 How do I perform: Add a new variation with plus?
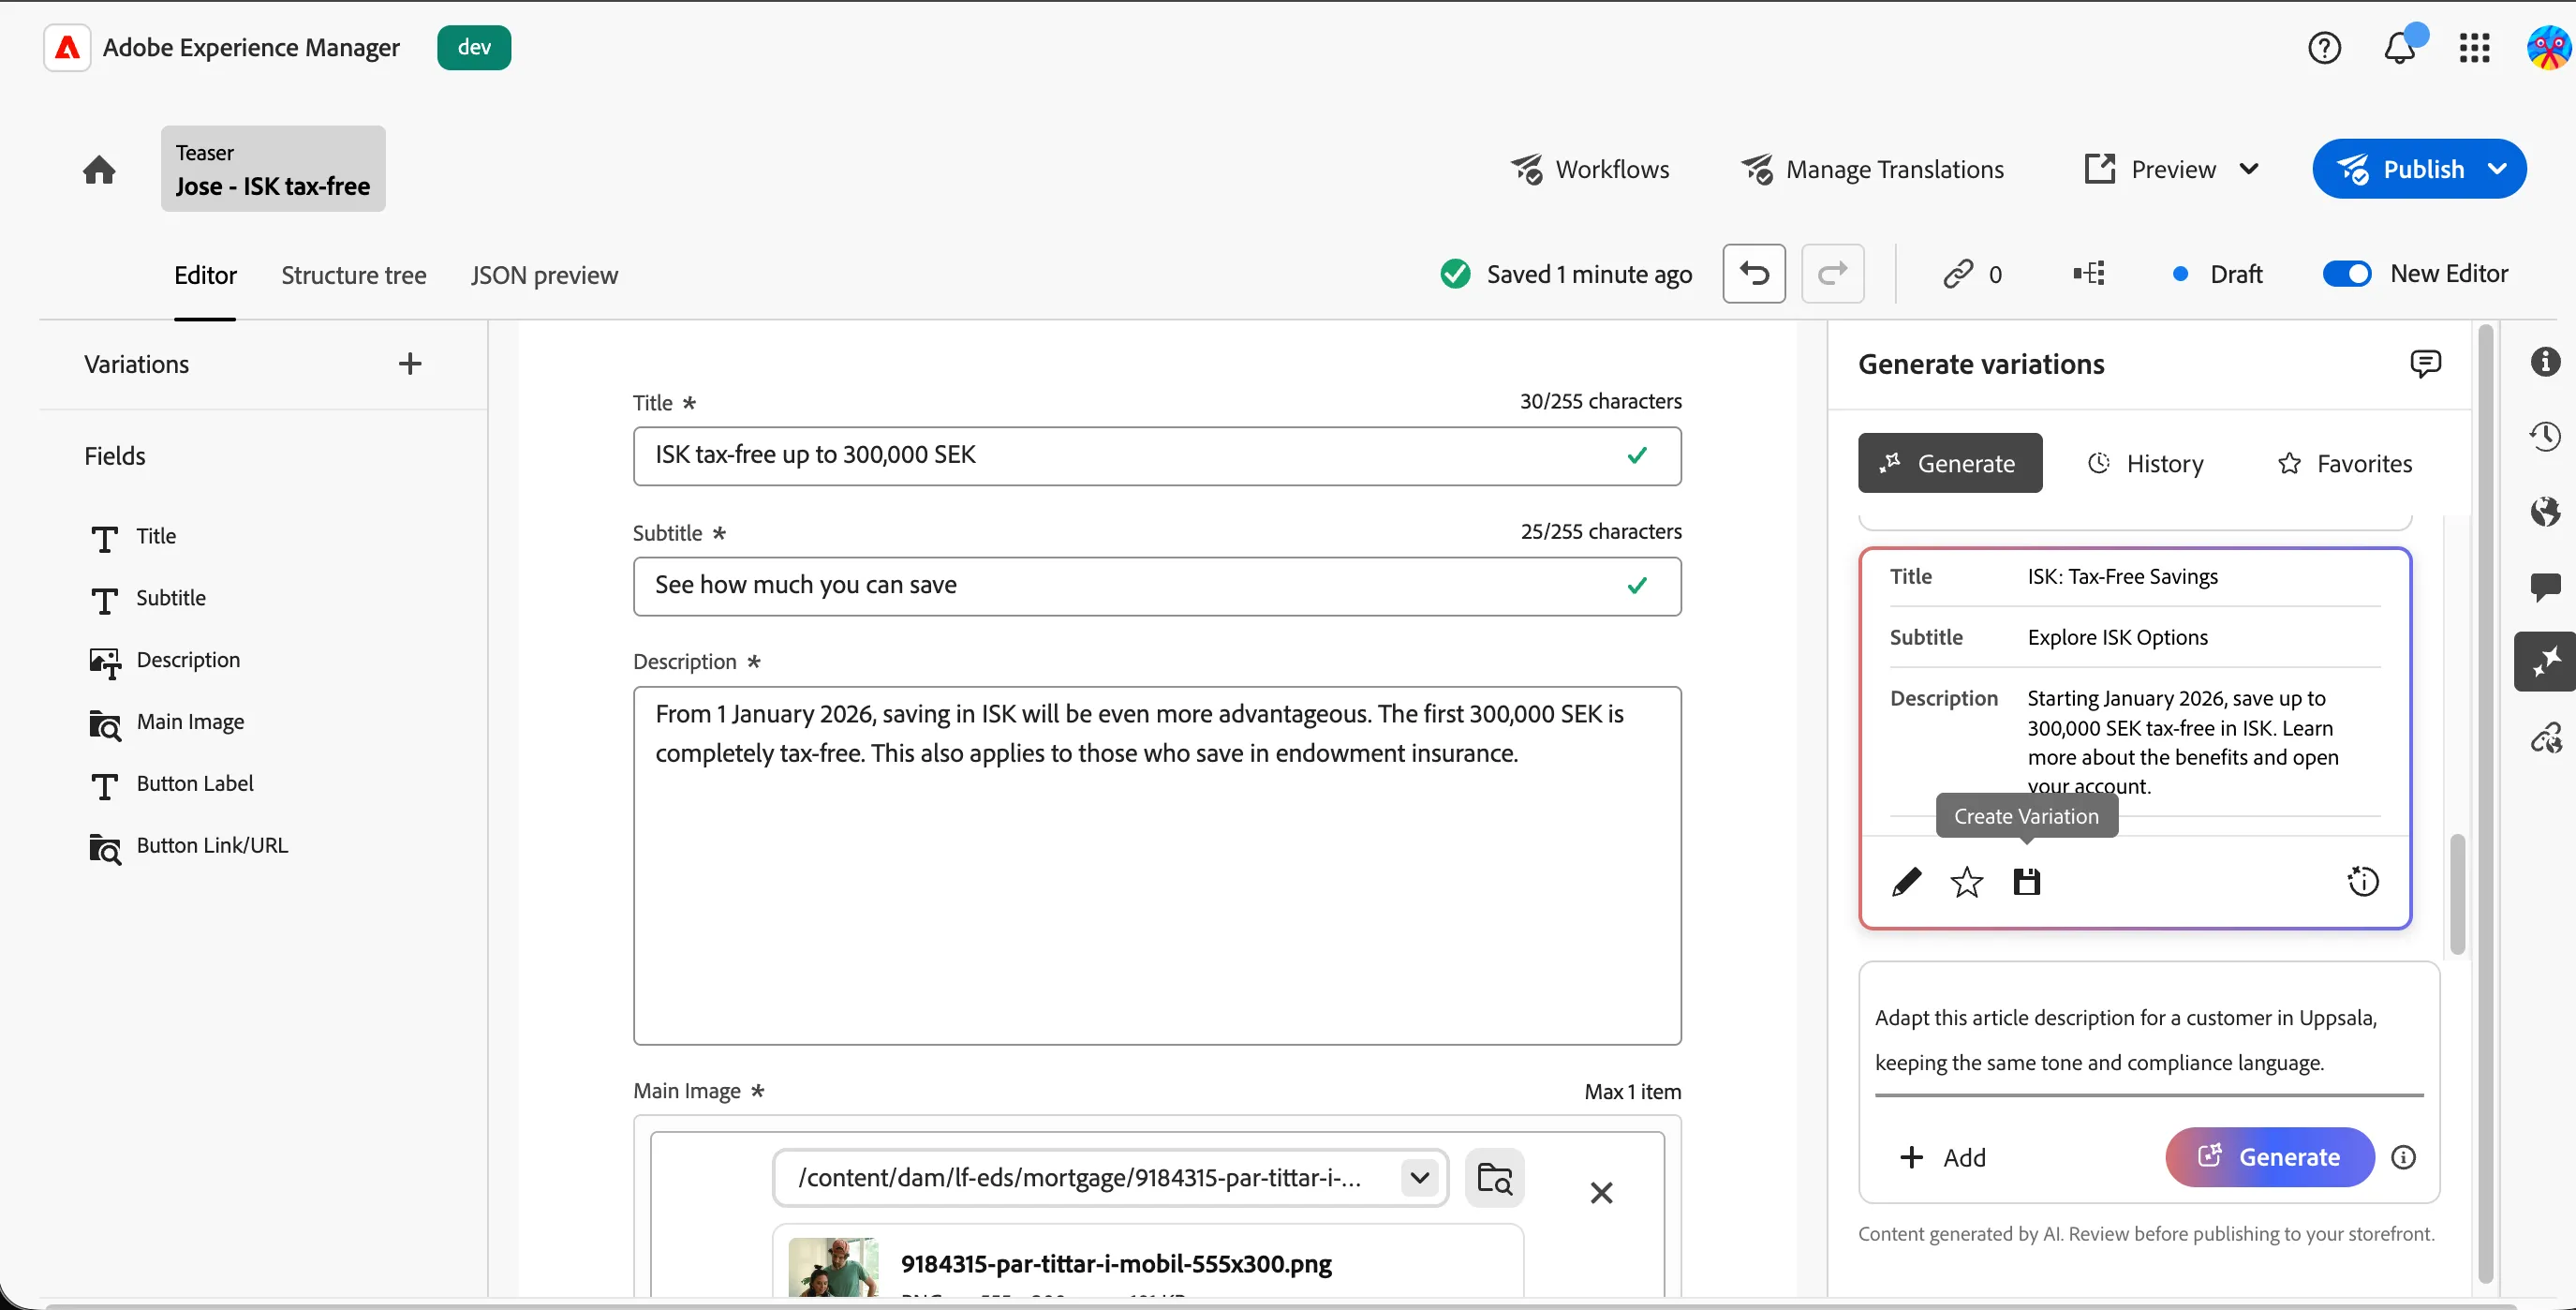(x=409, y=363)
